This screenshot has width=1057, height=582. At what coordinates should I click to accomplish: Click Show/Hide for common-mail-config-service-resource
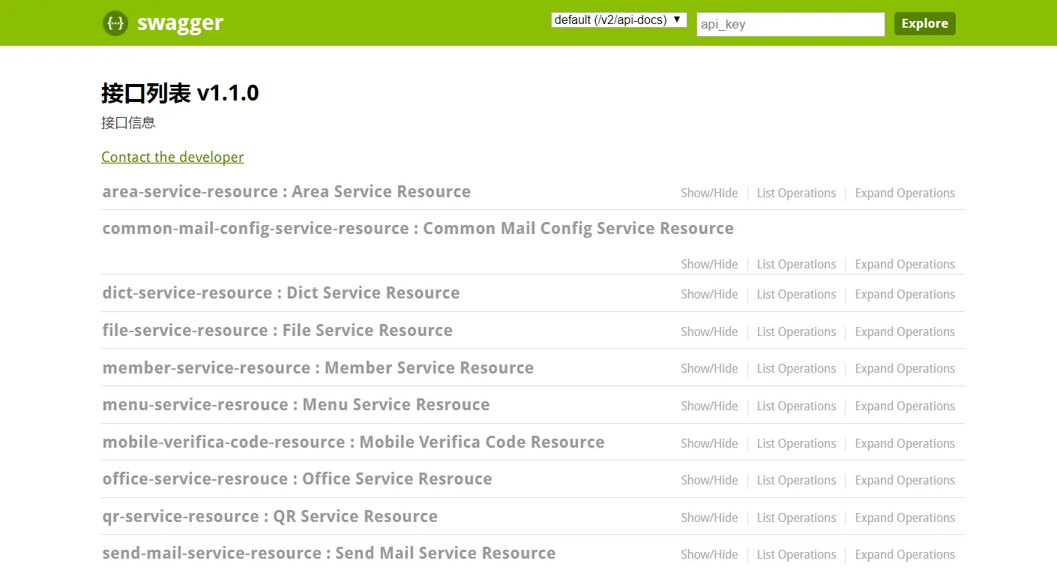709,264
